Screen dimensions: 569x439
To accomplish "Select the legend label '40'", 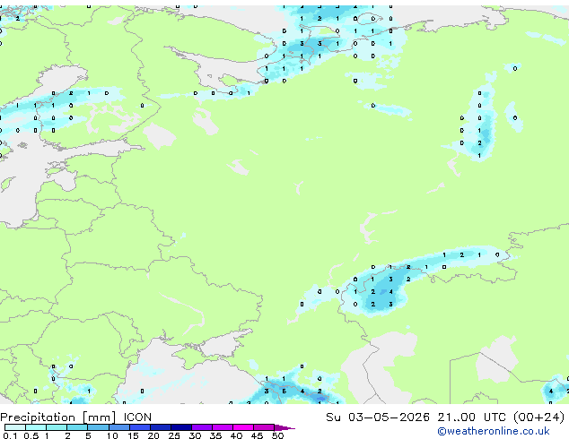I will pyautogui.click(x=236, y=435).
